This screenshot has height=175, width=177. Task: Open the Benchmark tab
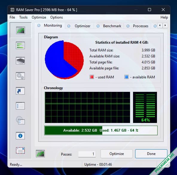tap(109, 26)
